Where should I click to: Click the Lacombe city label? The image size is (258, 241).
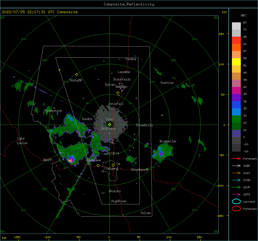(124, 72)
